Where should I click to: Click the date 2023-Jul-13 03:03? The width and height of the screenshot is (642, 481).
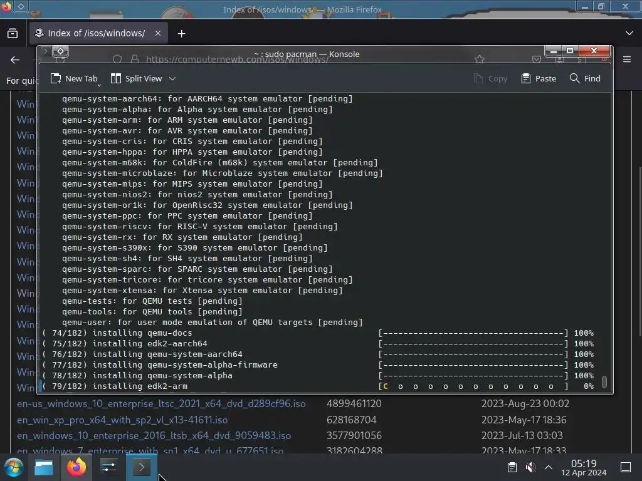(522, 436)
